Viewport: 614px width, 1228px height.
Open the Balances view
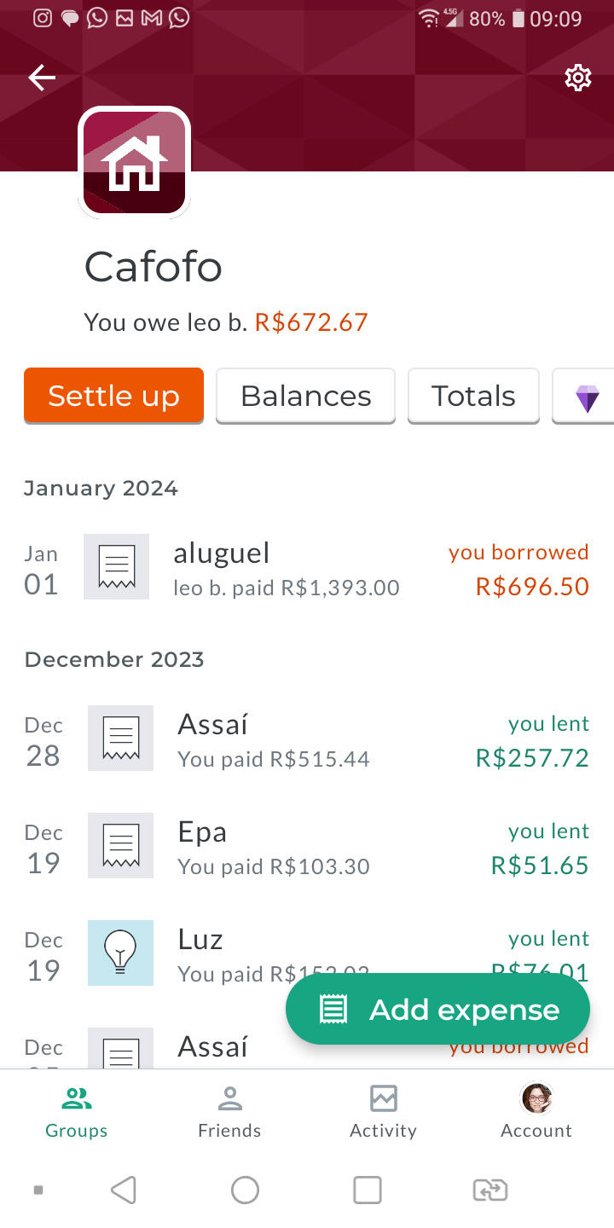(305, 396)
